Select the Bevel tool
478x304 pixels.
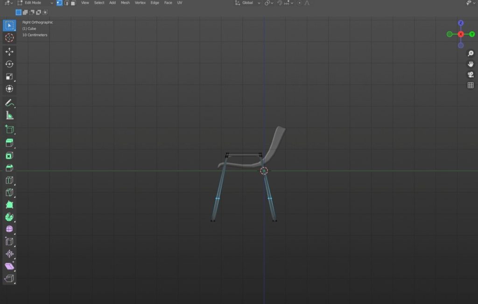point(9,168)
